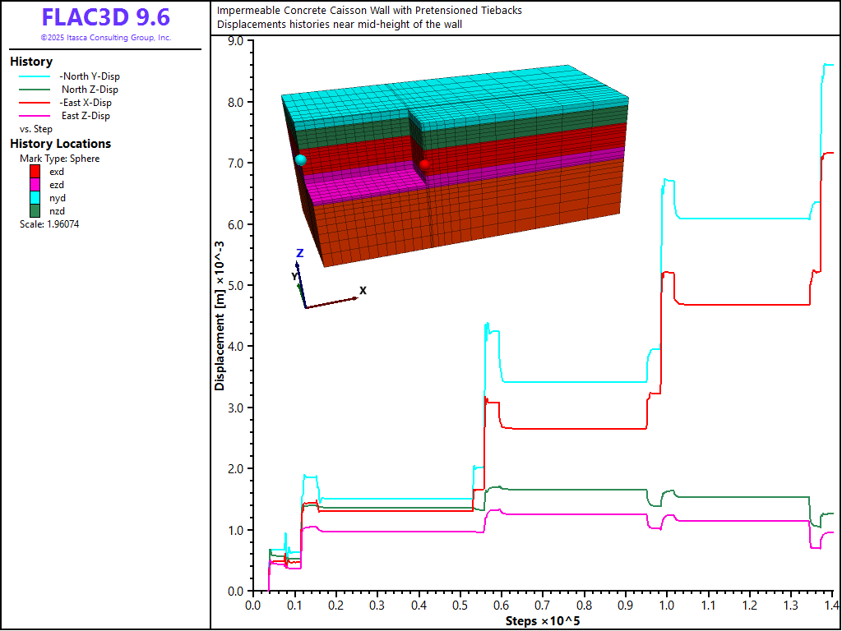Click the Scale: 1.96074 value

point(49,224)
